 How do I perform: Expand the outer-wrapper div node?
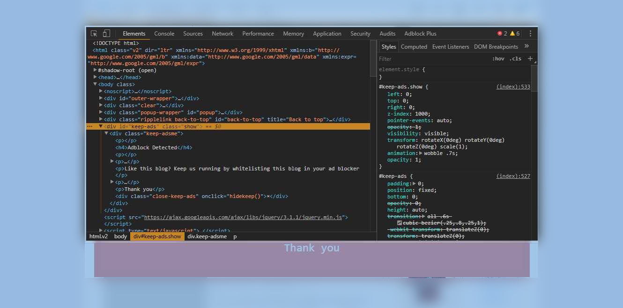(101, 98)
